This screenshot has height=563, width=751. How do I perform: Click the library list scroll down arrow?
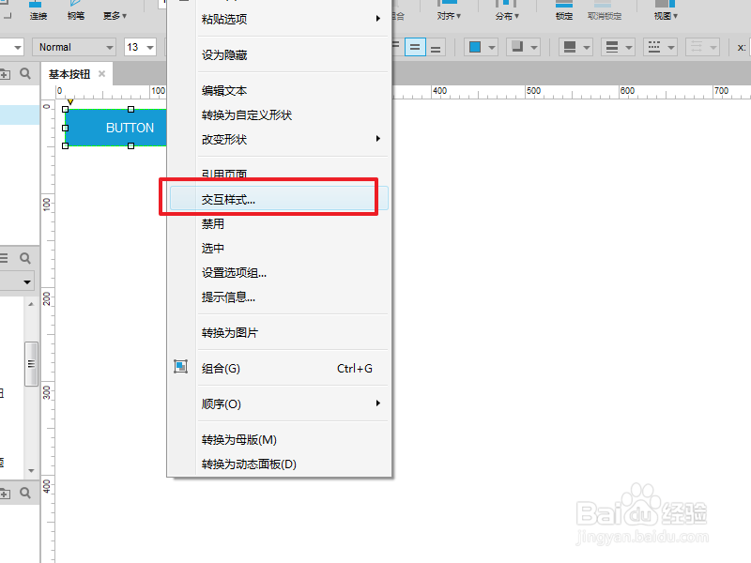tap(31, 471)
